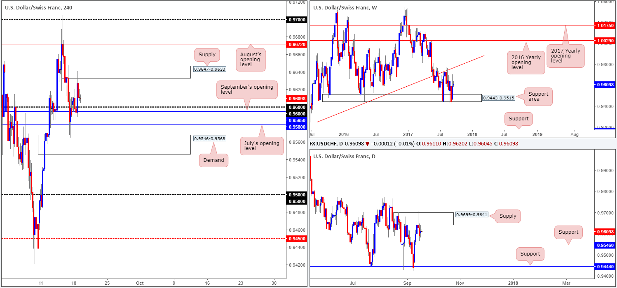617x288 pixels.
Task: Select the 0.96098 price label on the weekly chart
Action: 605,85
